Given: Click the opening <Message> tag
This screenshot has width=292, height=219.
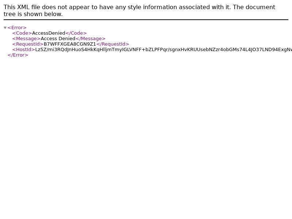Looking at the screenshot, I should pyautogui.click(x=26, y=39).
